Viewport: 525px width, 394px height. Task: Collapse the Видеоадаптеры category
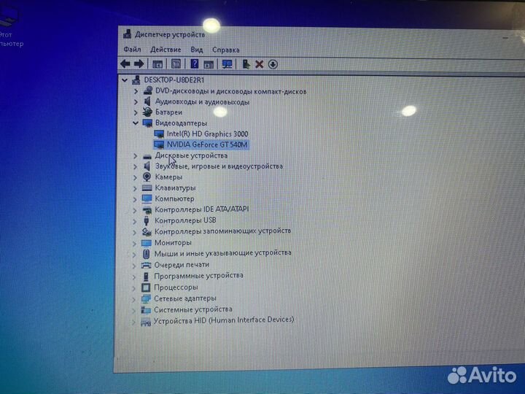(135, 123)
